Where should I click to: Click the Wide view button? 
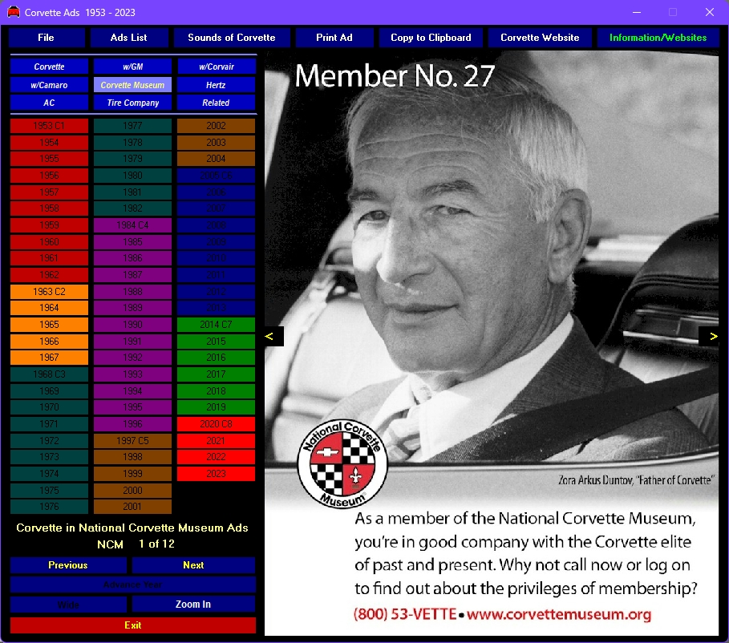[x=68, y=605]
